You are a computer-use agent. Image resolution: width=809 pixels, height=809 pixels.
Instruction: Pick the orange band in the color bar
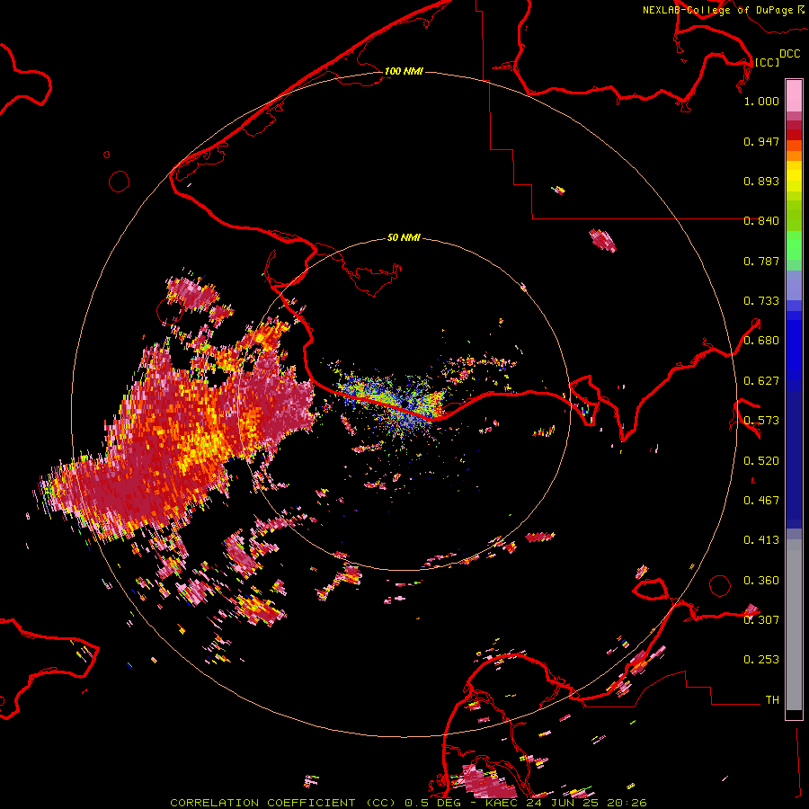tap(794, 155)
